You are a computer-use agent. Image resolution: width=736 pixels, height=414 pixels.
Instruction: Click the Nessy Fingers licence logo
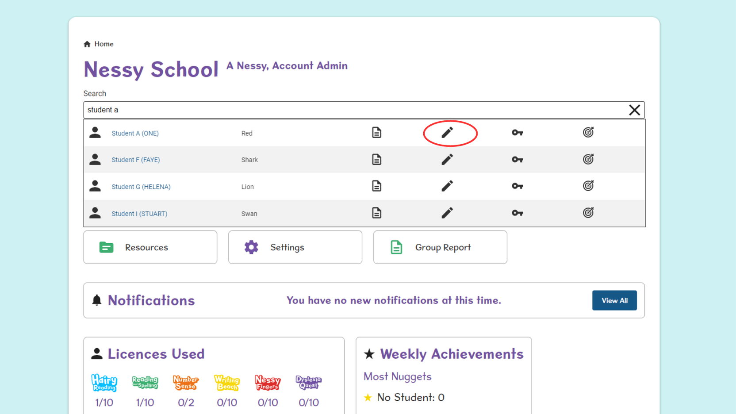click(x=268, y=383)
